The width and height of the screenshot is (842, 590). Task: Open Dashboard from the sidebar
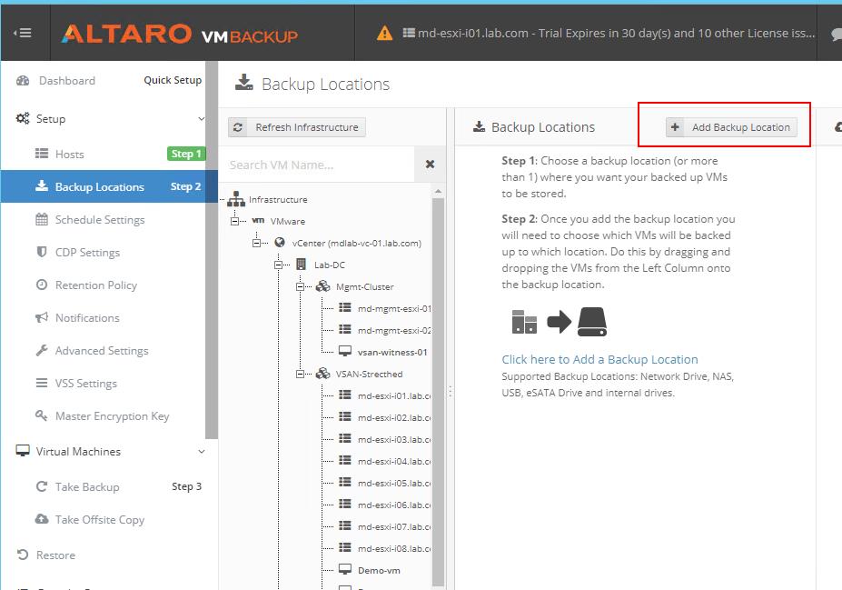click(66, 81)
